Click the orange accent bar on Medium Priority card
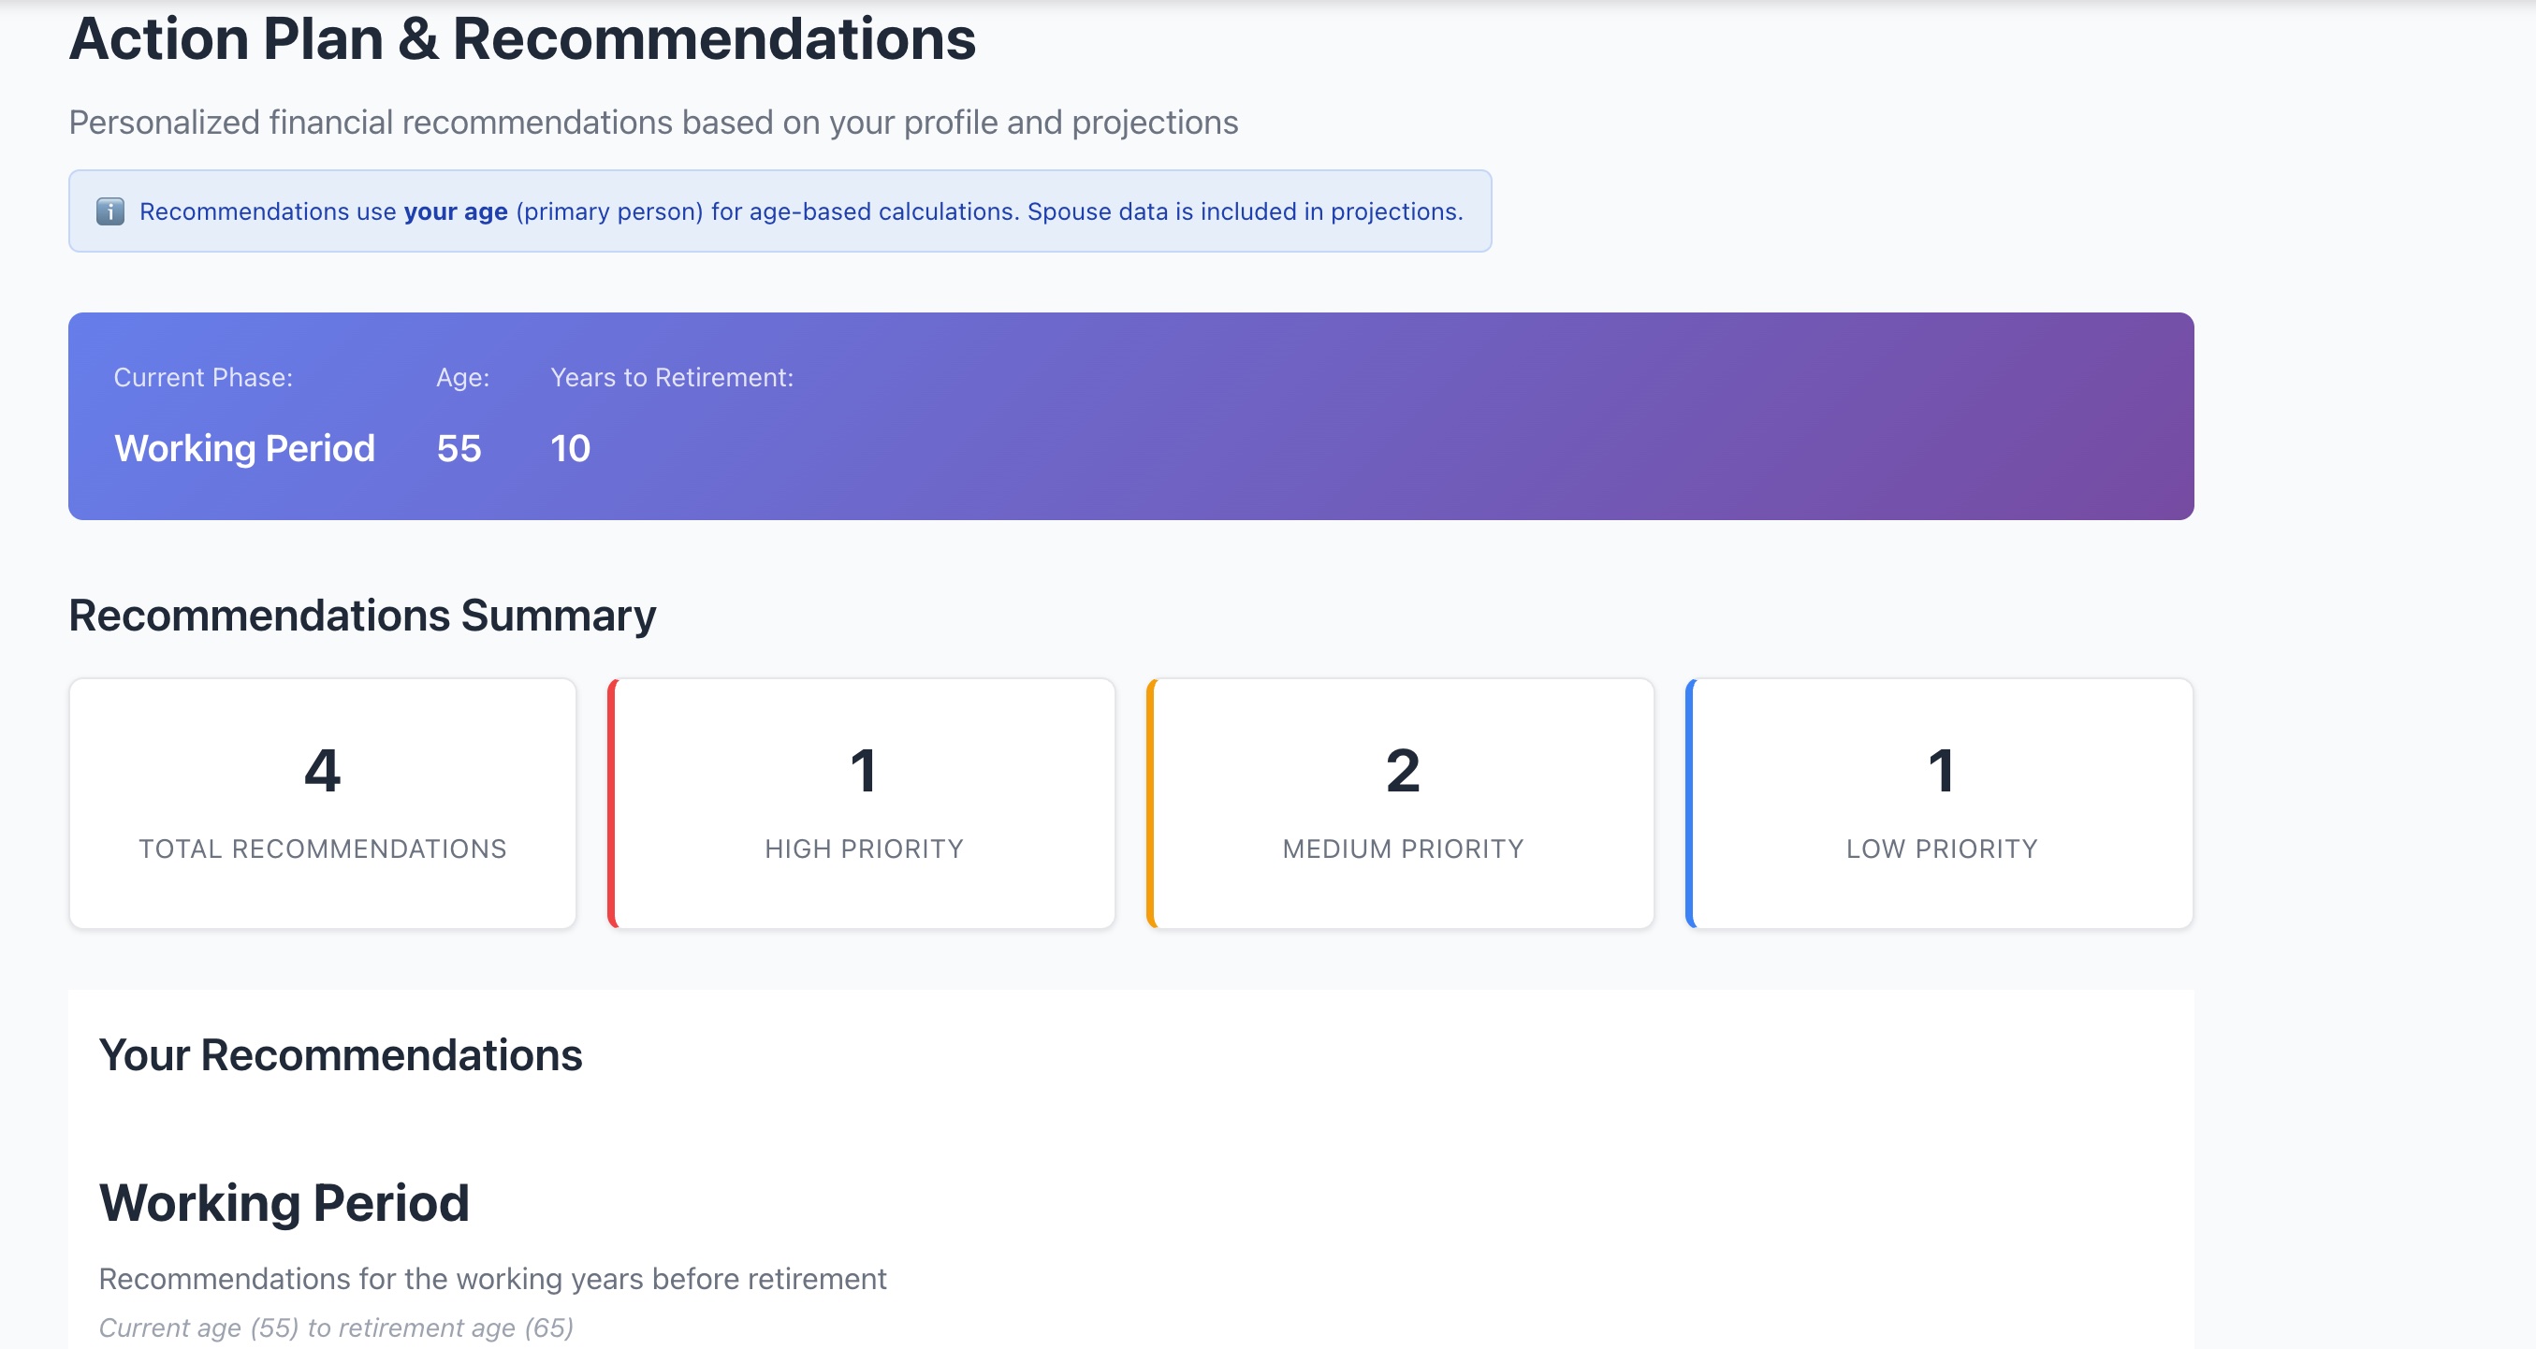 [1152, 803]
